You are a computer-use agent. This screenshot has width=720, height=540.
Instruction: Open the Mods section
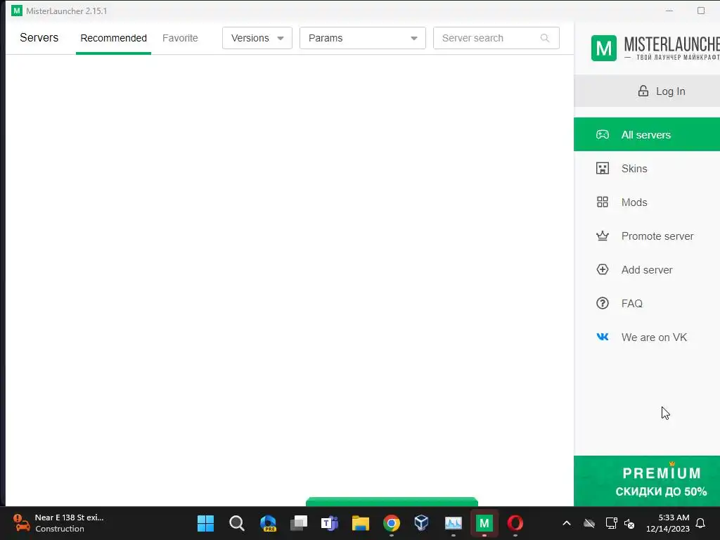coord(647,202)
